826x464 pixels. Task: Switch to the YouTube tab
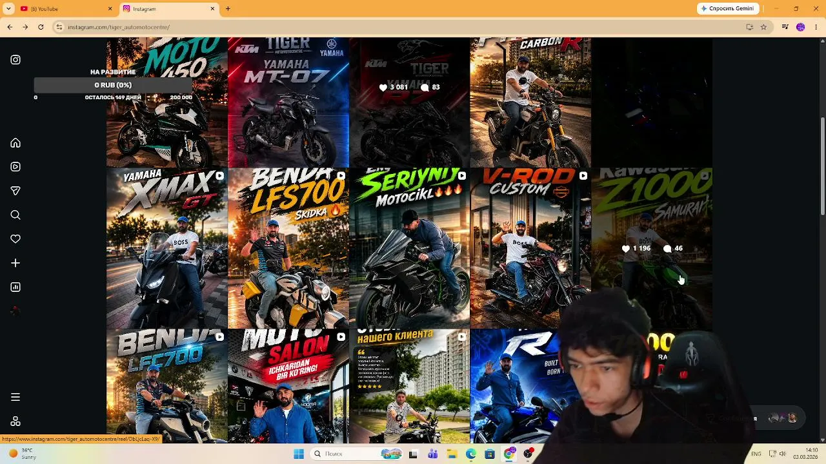point(66,9)
